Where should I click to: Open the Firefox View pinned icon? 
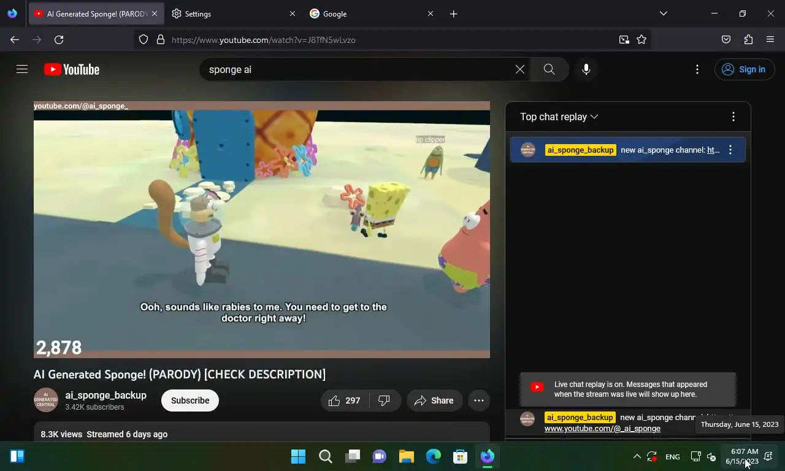click(12, 13)
